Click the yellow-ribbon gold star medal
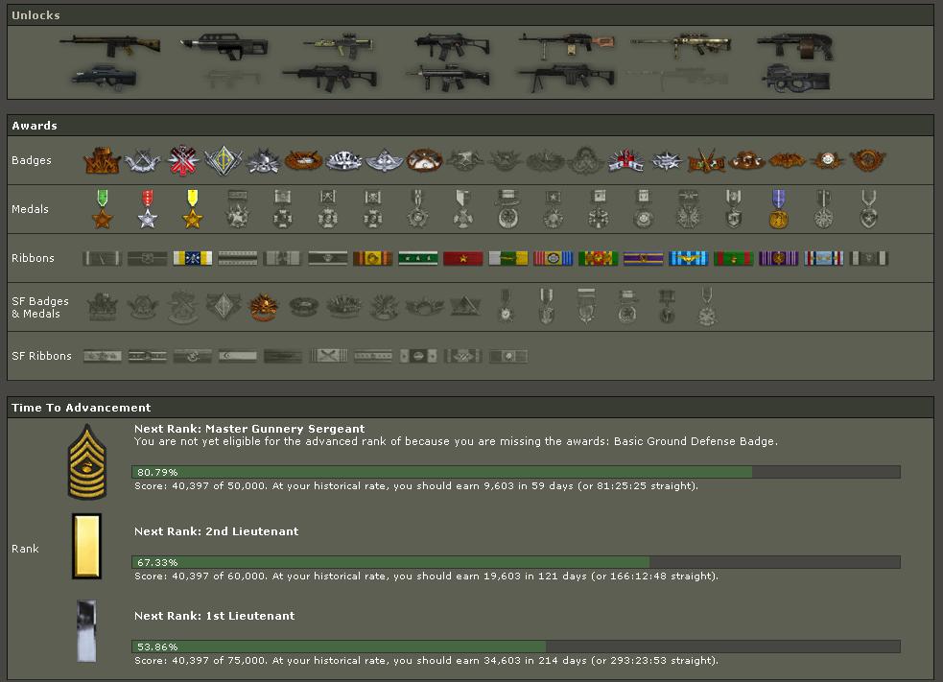This screenshot has height=682, width=943. point(193,209)
